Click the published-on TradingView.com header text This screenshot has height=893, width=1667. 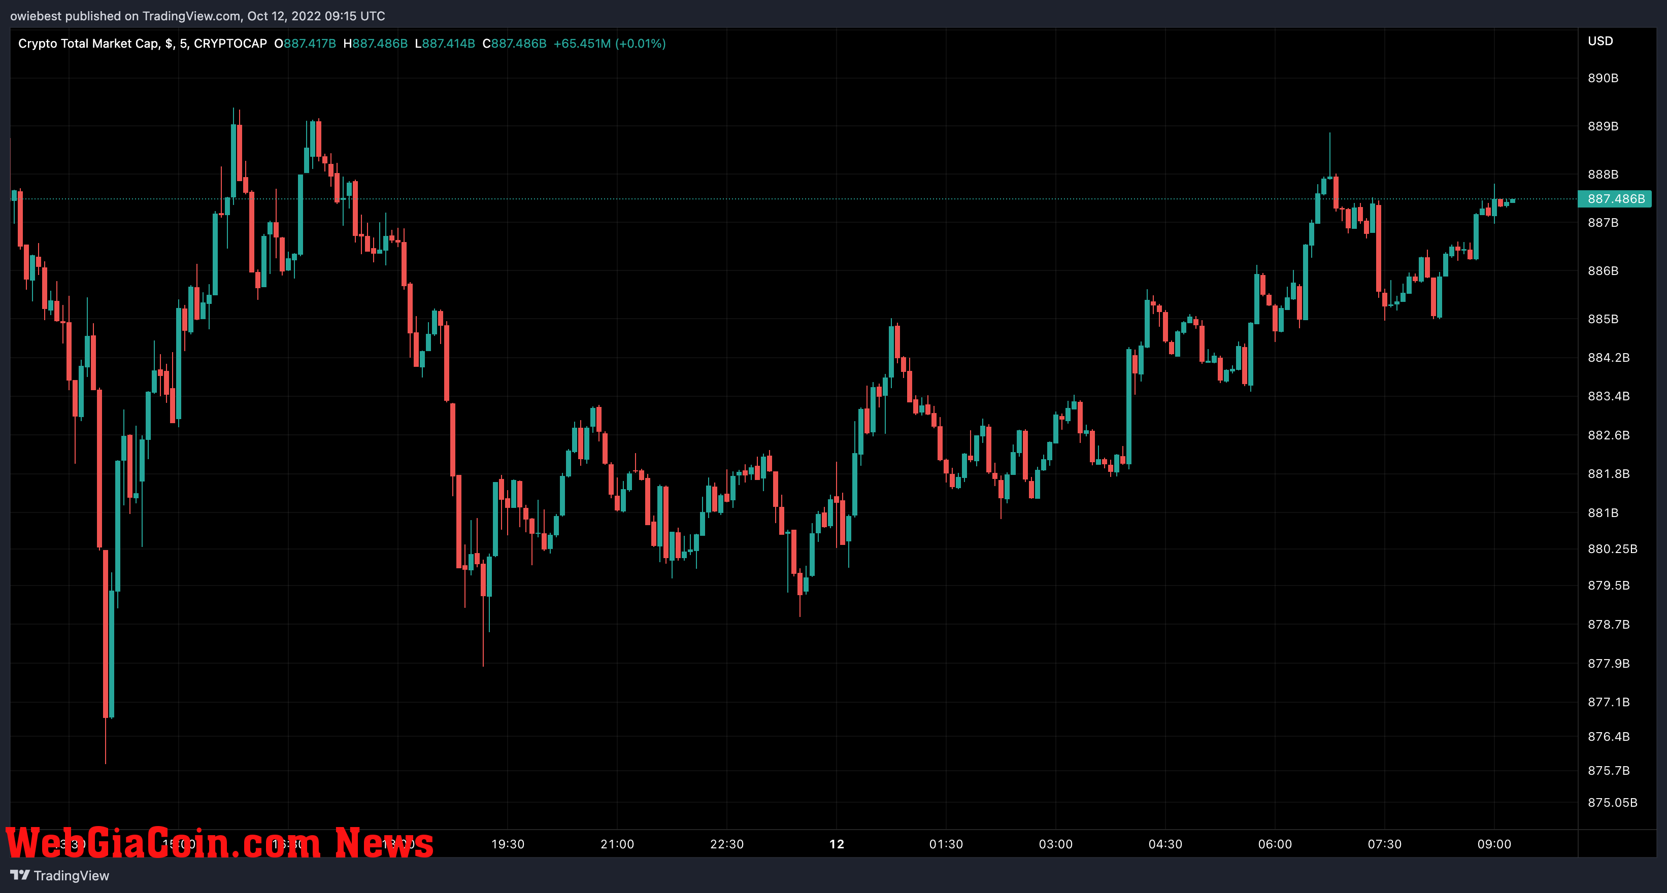pyautogui.click(x=197, y=16)
